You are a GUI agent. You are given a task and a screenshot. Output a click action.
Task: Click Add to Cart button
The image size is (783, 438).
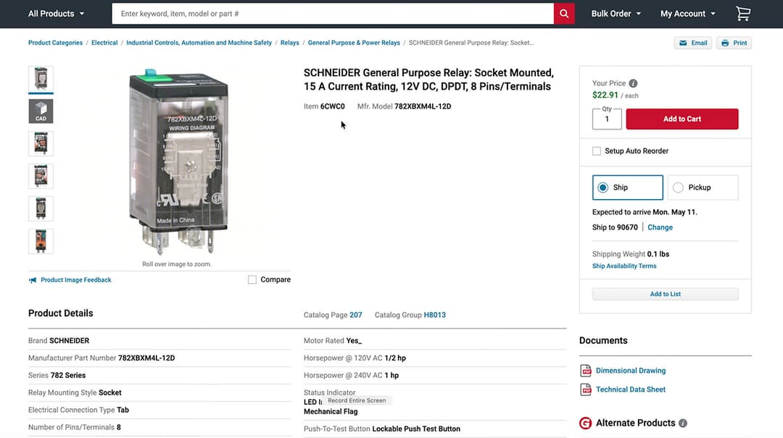682,119
